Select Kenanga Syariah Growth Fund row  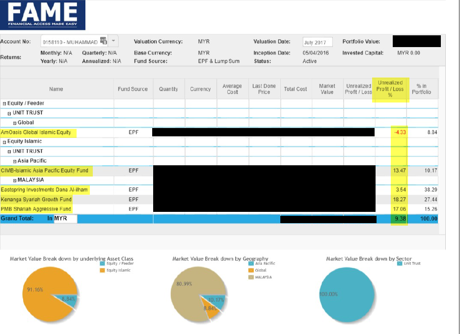coord(36,200)
